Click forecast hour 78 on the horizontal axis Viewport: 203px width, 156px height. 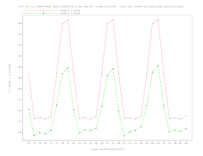click(x=175, y=143)
